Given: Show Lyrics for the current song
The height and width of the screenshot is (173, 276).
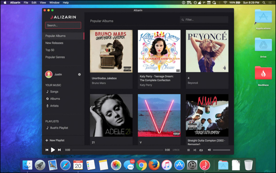Looking at the screenshot, I should (x=176, y=150).
